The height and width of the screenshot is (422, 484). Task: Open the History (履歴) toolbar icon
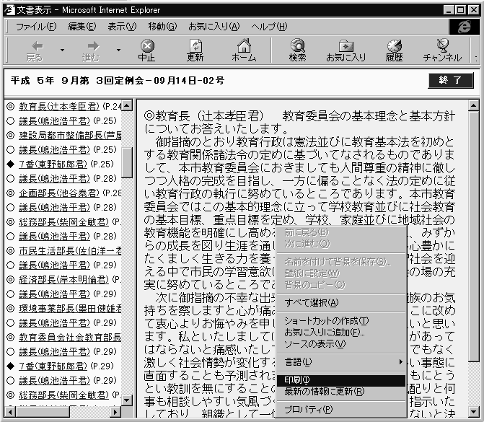coord(394,50)
